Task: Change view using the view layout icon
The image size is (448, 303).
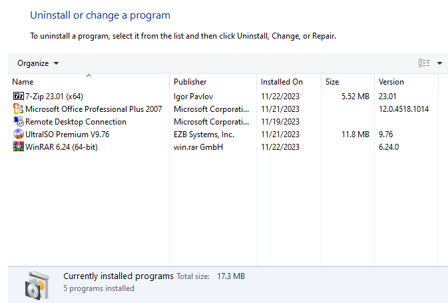Action: [x=424, y=63]
